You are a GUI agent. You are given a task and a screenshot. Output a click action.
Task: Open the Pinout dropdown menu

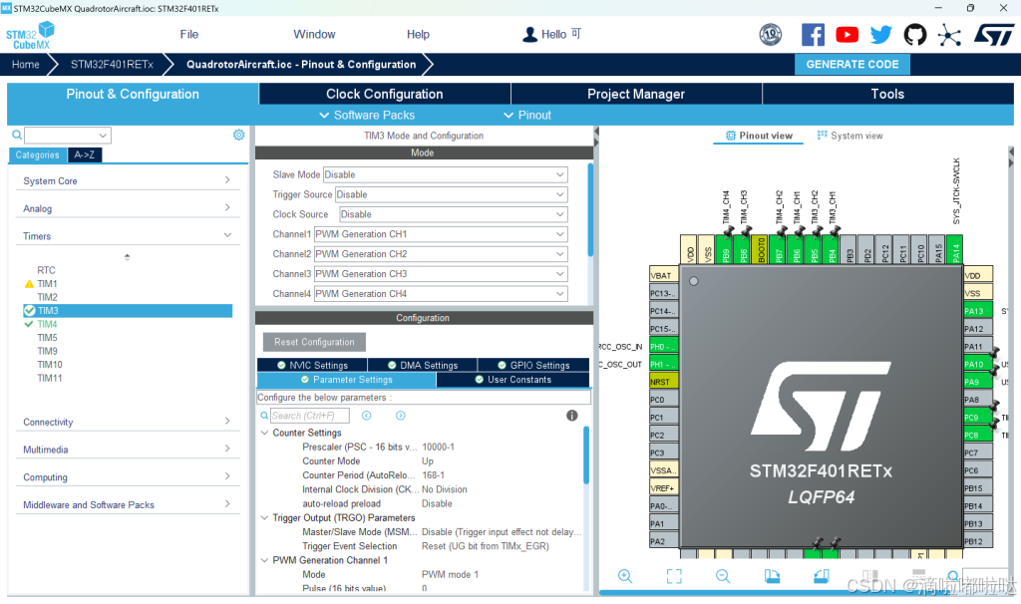(x=527, y=116)
